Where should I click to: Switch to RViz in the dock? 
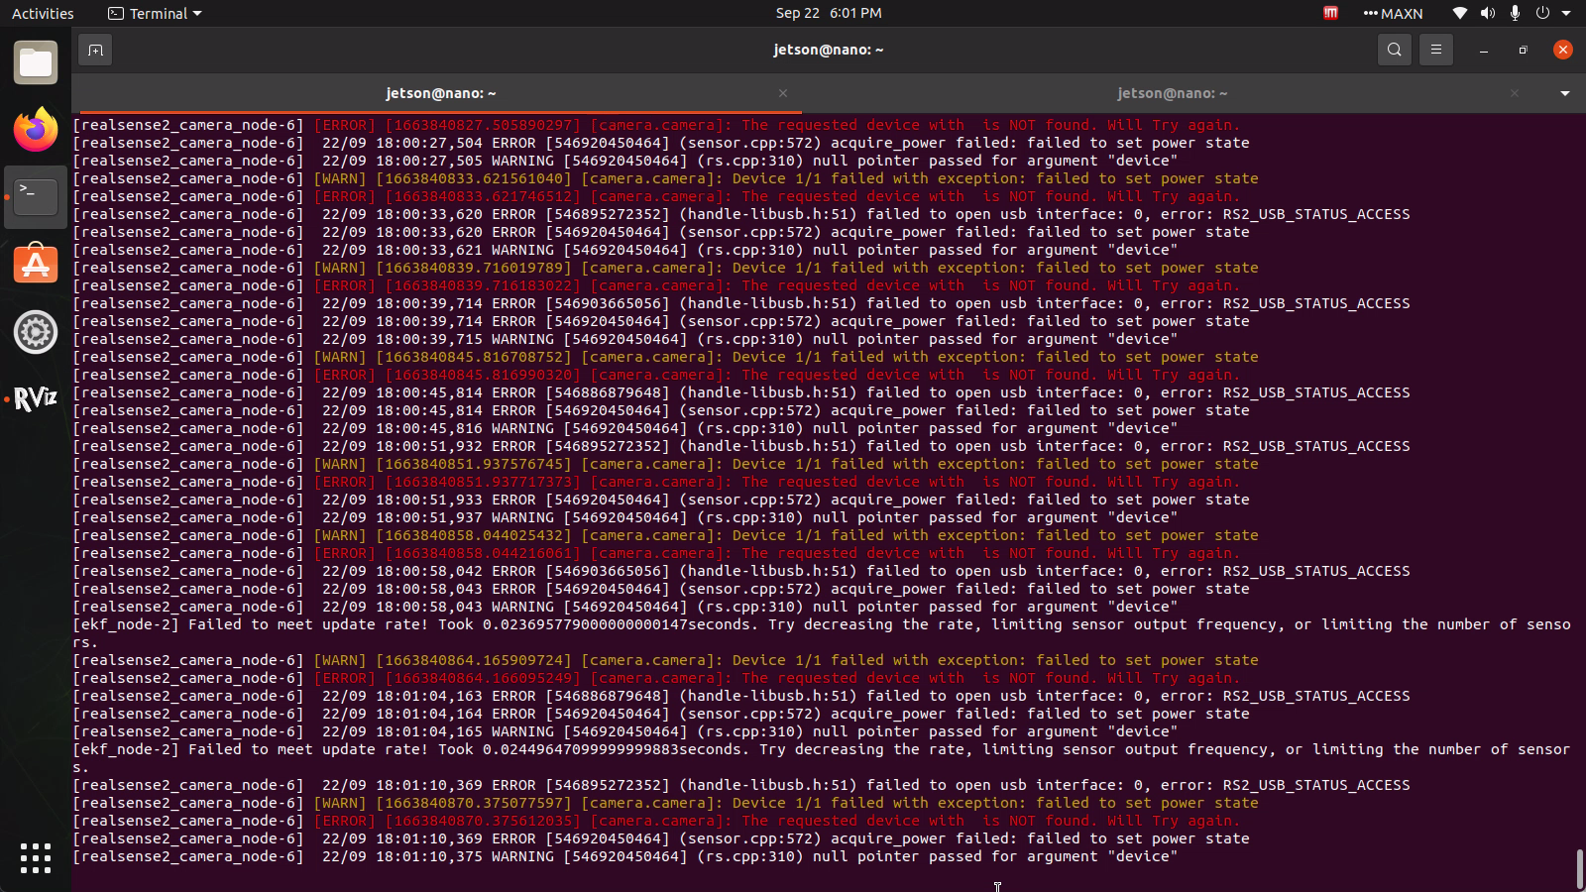coord(36,398)
